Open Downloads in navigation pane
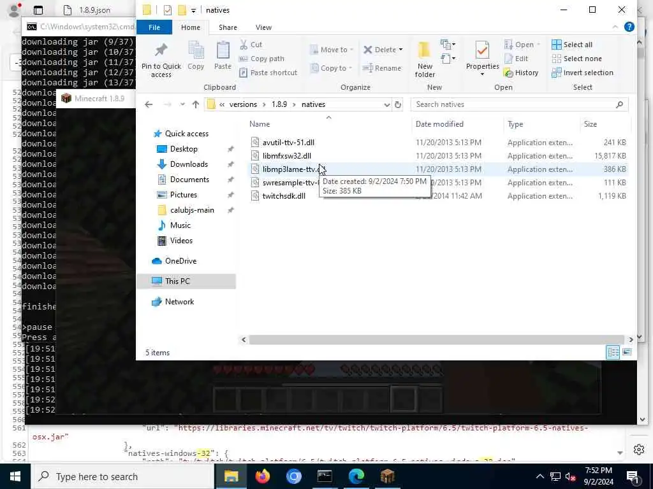Image resolution: width=653 pixels, height=489 pixels. point(189,164)
